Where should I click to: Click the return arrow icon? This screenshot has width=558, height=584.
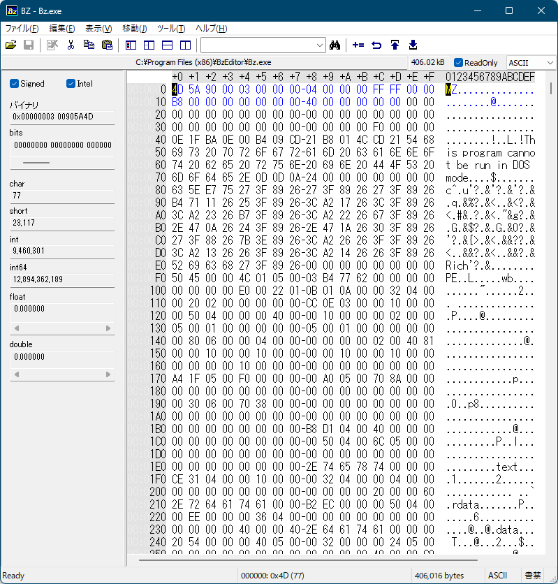(376, 45)
